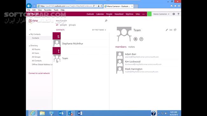Viewport: 207px width, 116px height.
Task: Open the Help menu
Action: click(x=62, y=10)
